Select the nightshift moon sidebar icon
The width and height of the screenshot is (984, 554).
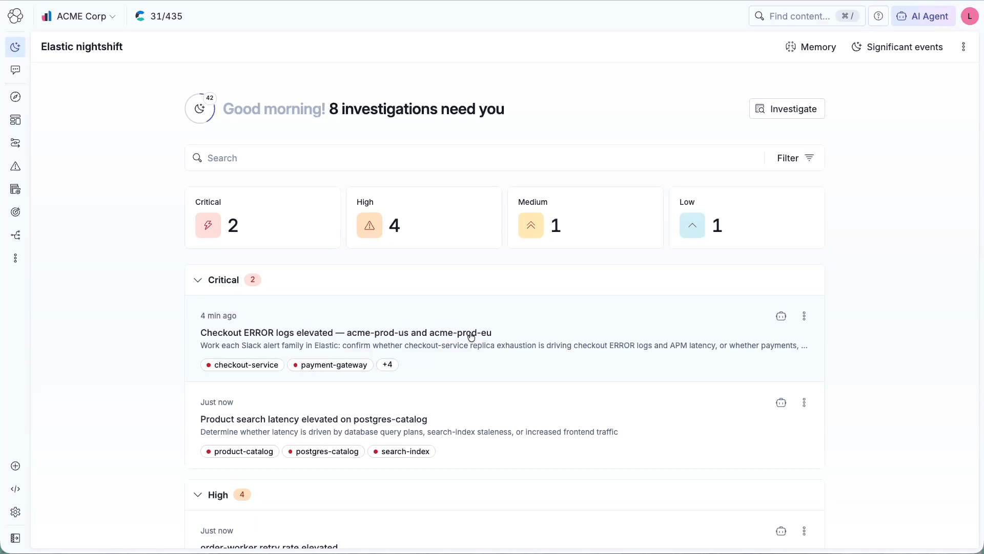tap(15, 47)
